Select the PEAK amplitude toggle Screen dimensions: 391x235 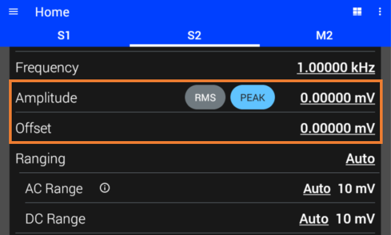tap(253, 97)
